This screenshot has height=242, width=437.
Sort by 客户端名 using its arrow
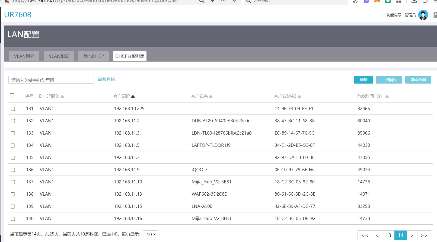pos(211,96)
